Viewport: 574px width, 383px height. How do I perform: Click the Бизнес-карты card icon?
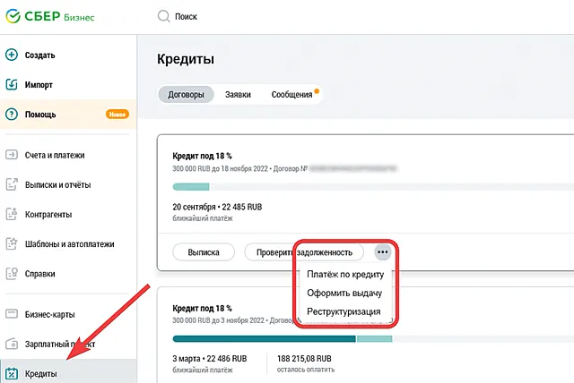tap(12, 314)
